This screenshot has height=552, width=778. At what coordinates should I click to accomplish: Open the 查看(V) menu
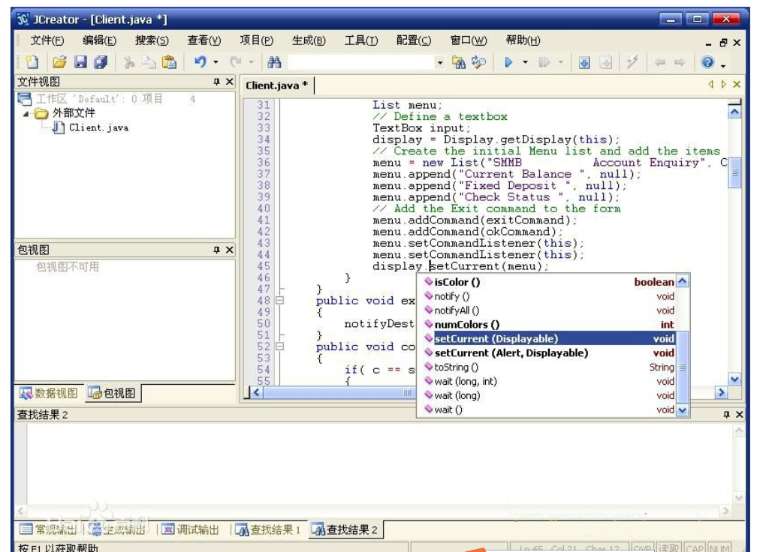[204, 40]
